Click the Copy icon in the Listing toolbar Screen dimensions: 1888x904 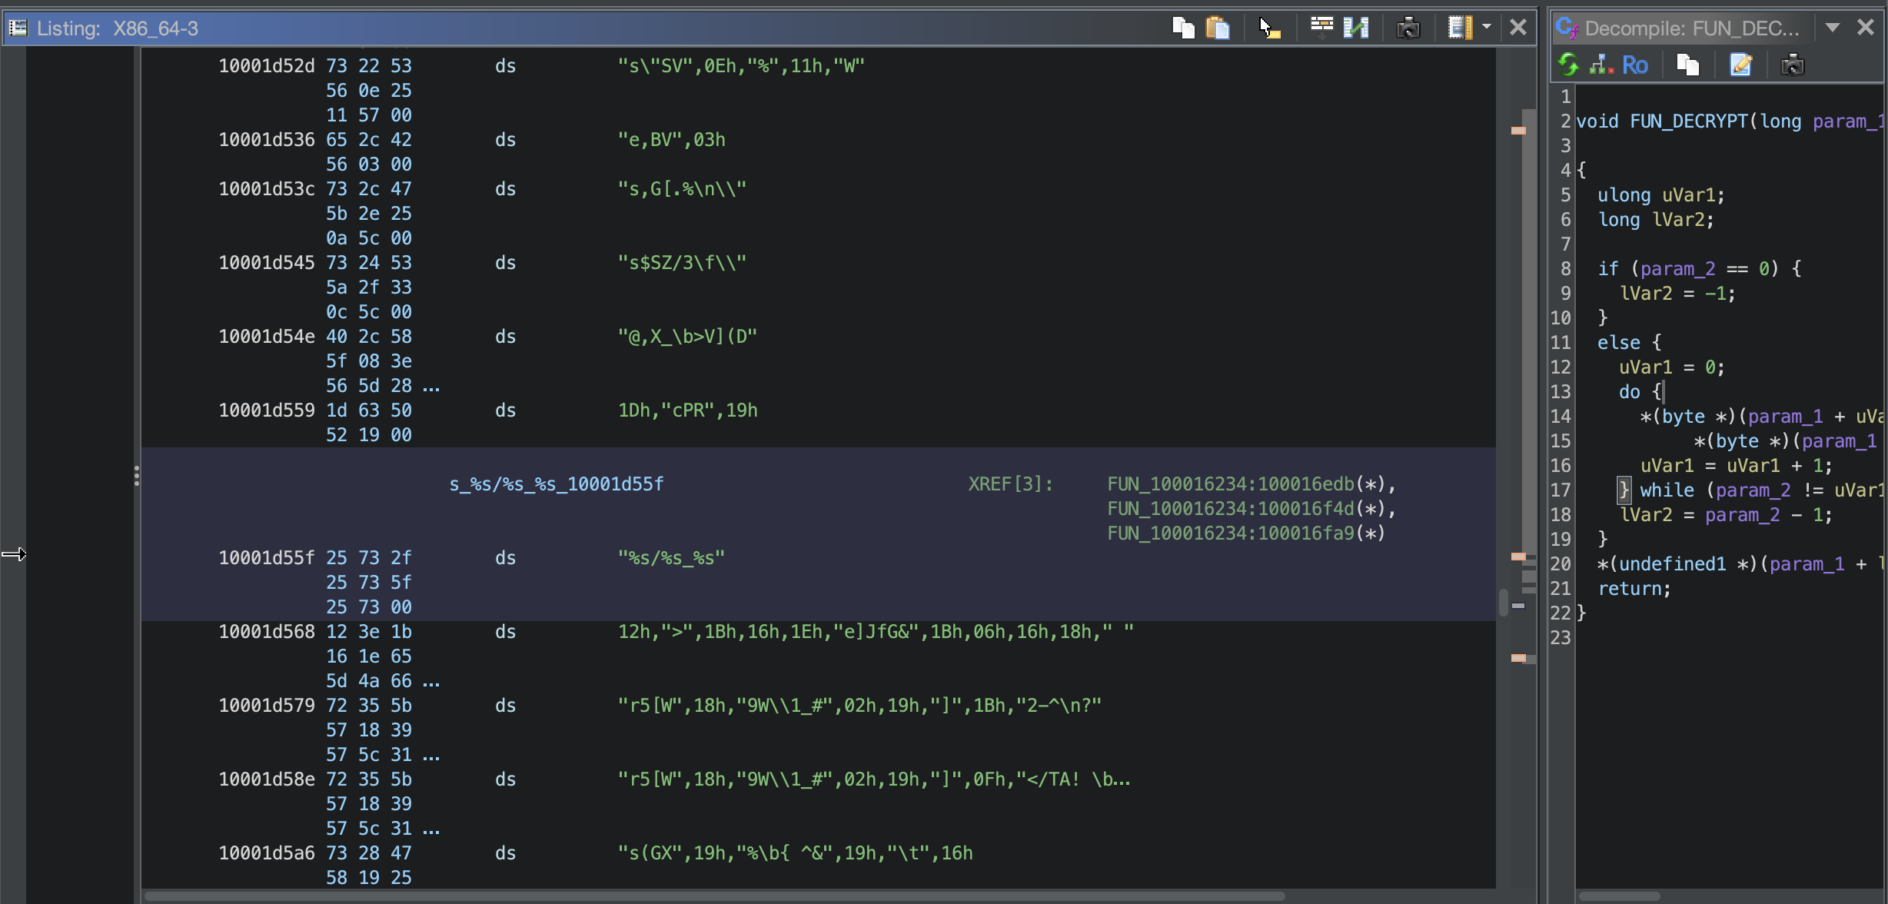click(1183, 28)
